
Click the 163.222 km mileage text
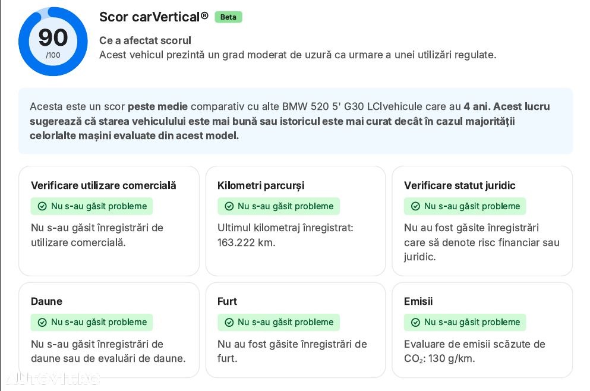246,242
